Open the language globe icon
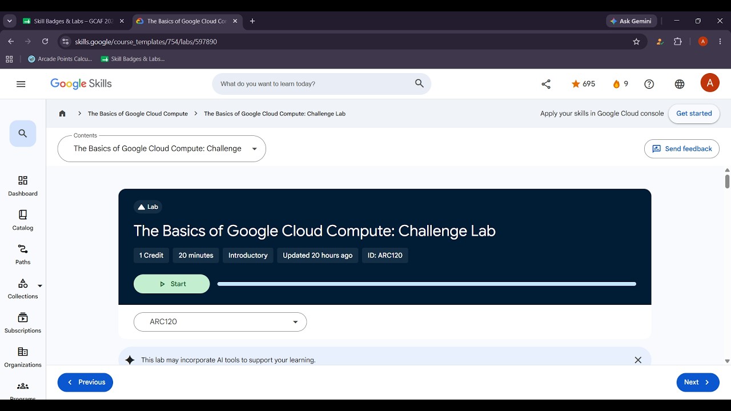 (x=680, y=84)
